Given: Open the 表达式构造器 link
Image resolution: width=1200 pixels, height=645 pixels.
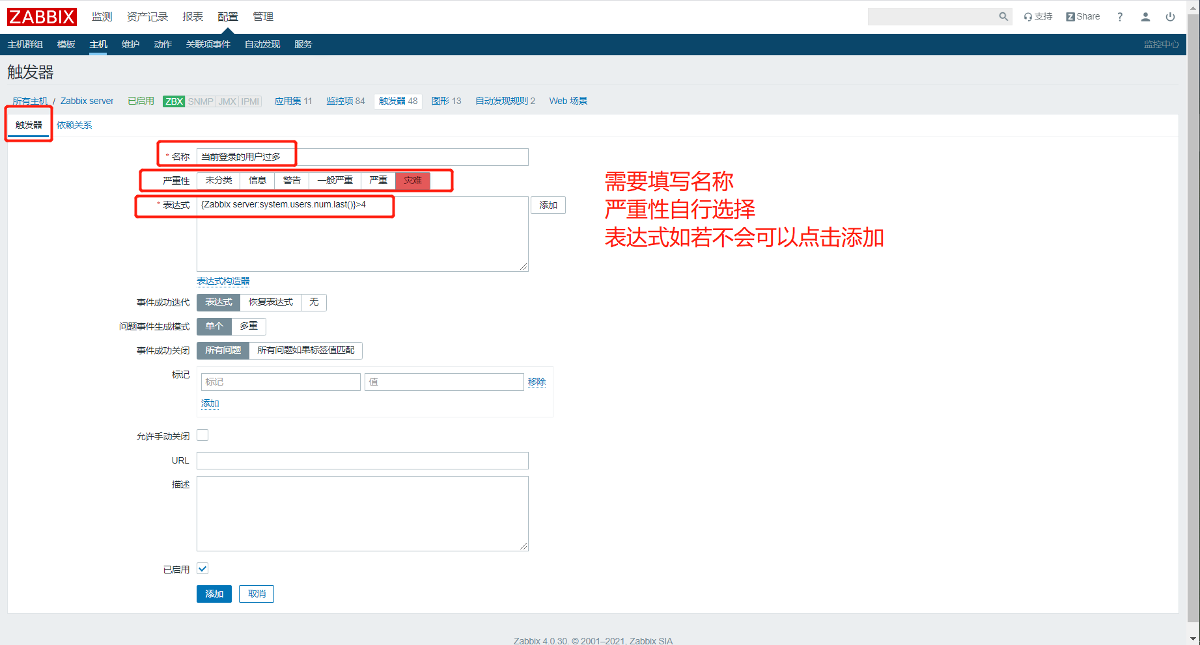Looking at the screenshot, I should (223, 281).
